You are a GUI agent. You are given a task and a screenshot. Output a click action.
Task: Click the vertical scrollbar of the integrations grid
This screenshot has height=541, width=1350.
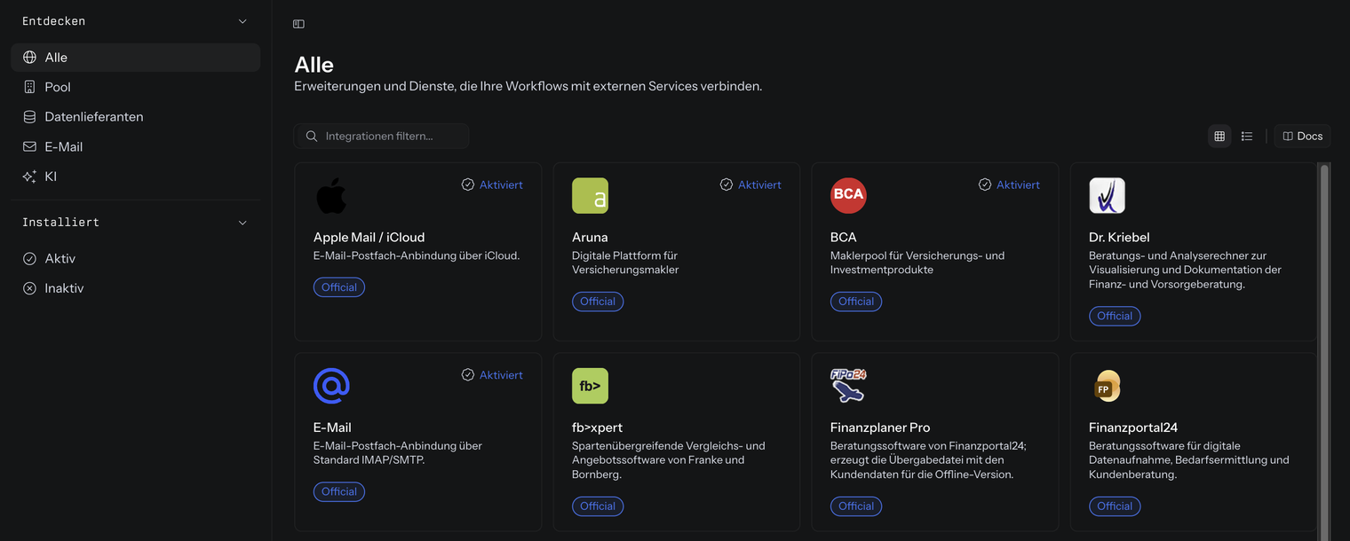(1324, 351)
